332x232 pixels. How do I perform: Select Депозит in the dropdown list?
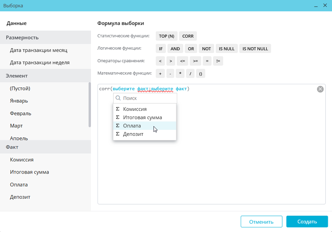[x=133, y=134]
